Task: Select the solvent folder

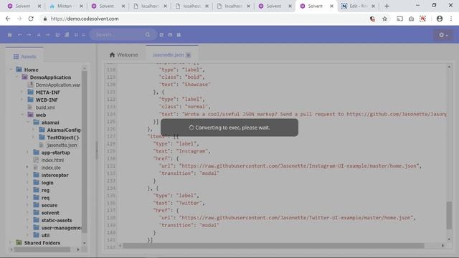Action: pyautogui.click(x=50, y=213)
